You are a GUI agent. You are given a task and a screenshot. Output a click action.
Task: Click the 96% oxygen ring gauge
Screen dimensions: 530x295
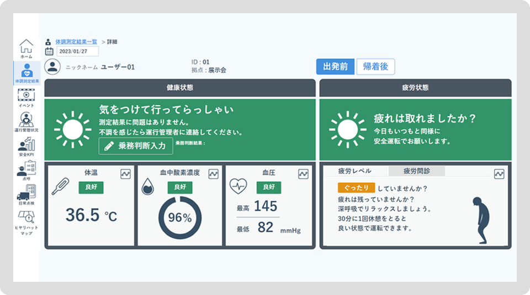tap(180, 218)
